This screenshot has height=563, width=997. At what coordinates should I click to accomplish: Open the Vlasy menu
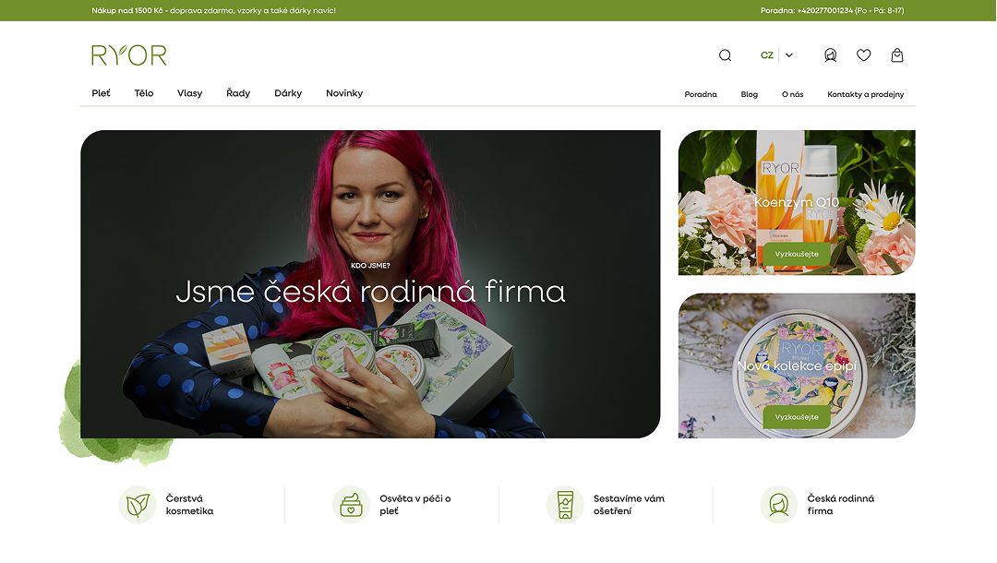189,93
